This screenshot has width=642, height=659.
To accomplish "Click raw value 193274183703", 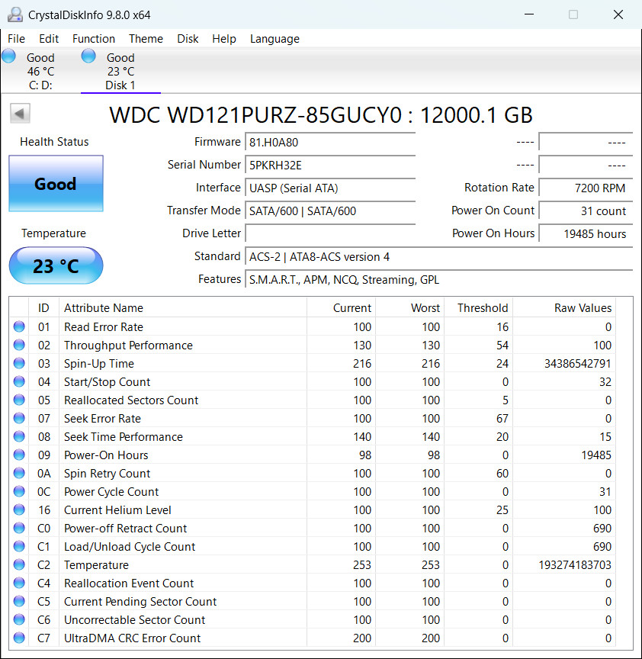I will [575, 565].
